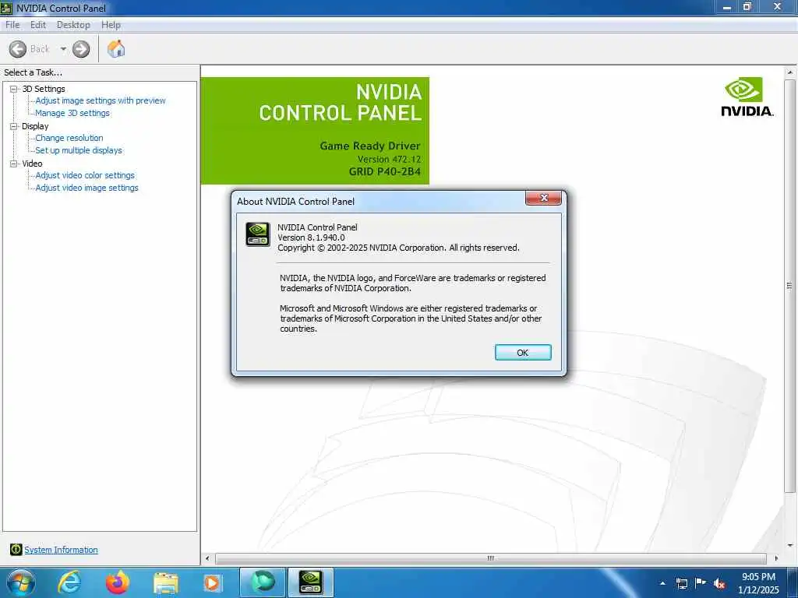Show hidden tray icons arrow
This screenshot has height=598, width=798.
coord(662,583)
